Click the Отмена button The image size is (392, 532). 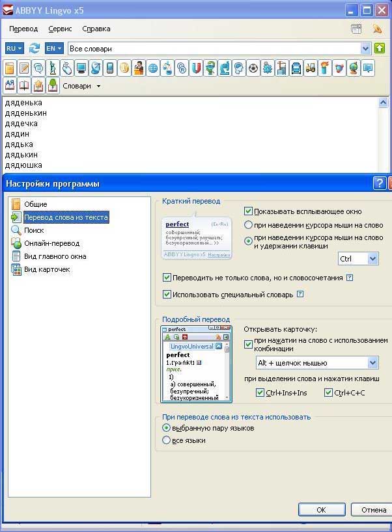(372, 510)
